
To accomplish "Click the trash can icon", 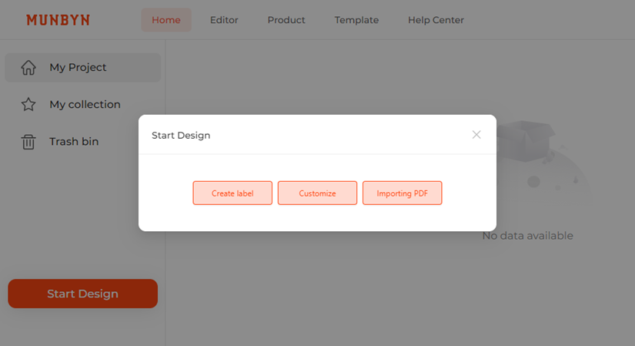I will (x=28, y=142).
